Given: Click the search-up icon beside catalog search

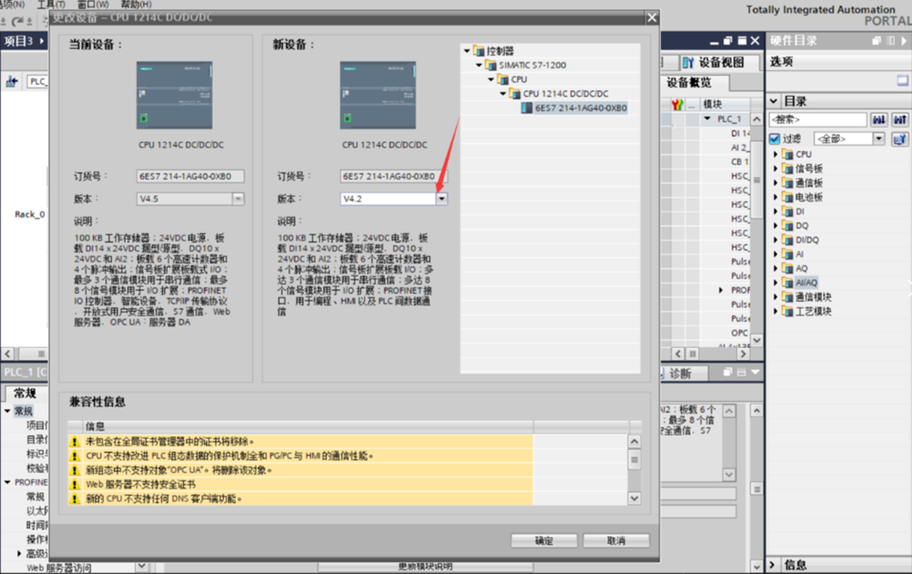Looking at the screenshot, I should (x=899, y=120).
